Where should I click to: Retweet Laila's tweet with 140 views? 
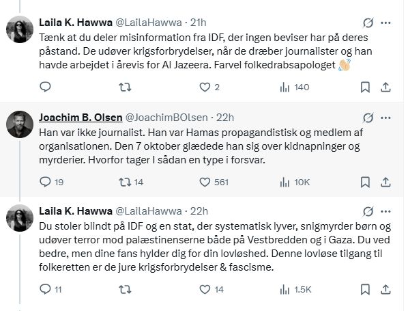point(125,87)
